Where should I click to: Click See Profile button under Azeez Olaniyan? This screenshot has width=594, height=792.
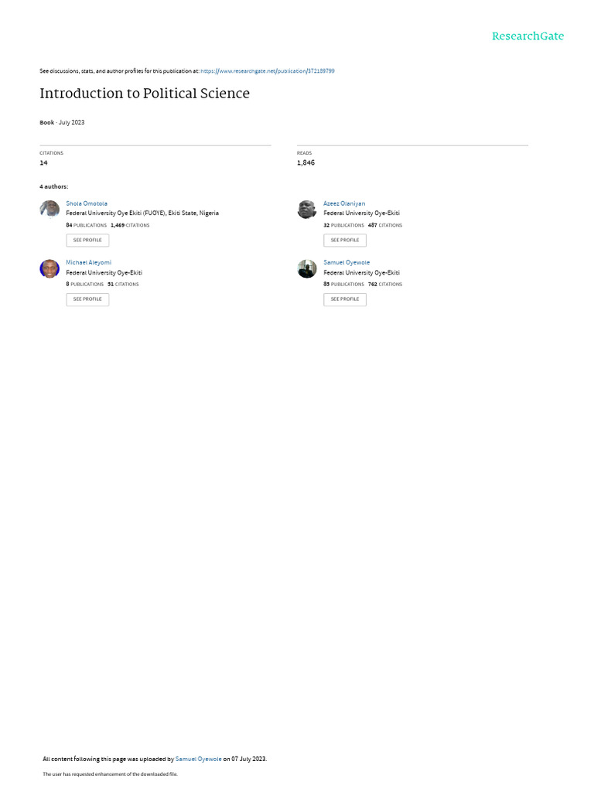pos(345,241)
